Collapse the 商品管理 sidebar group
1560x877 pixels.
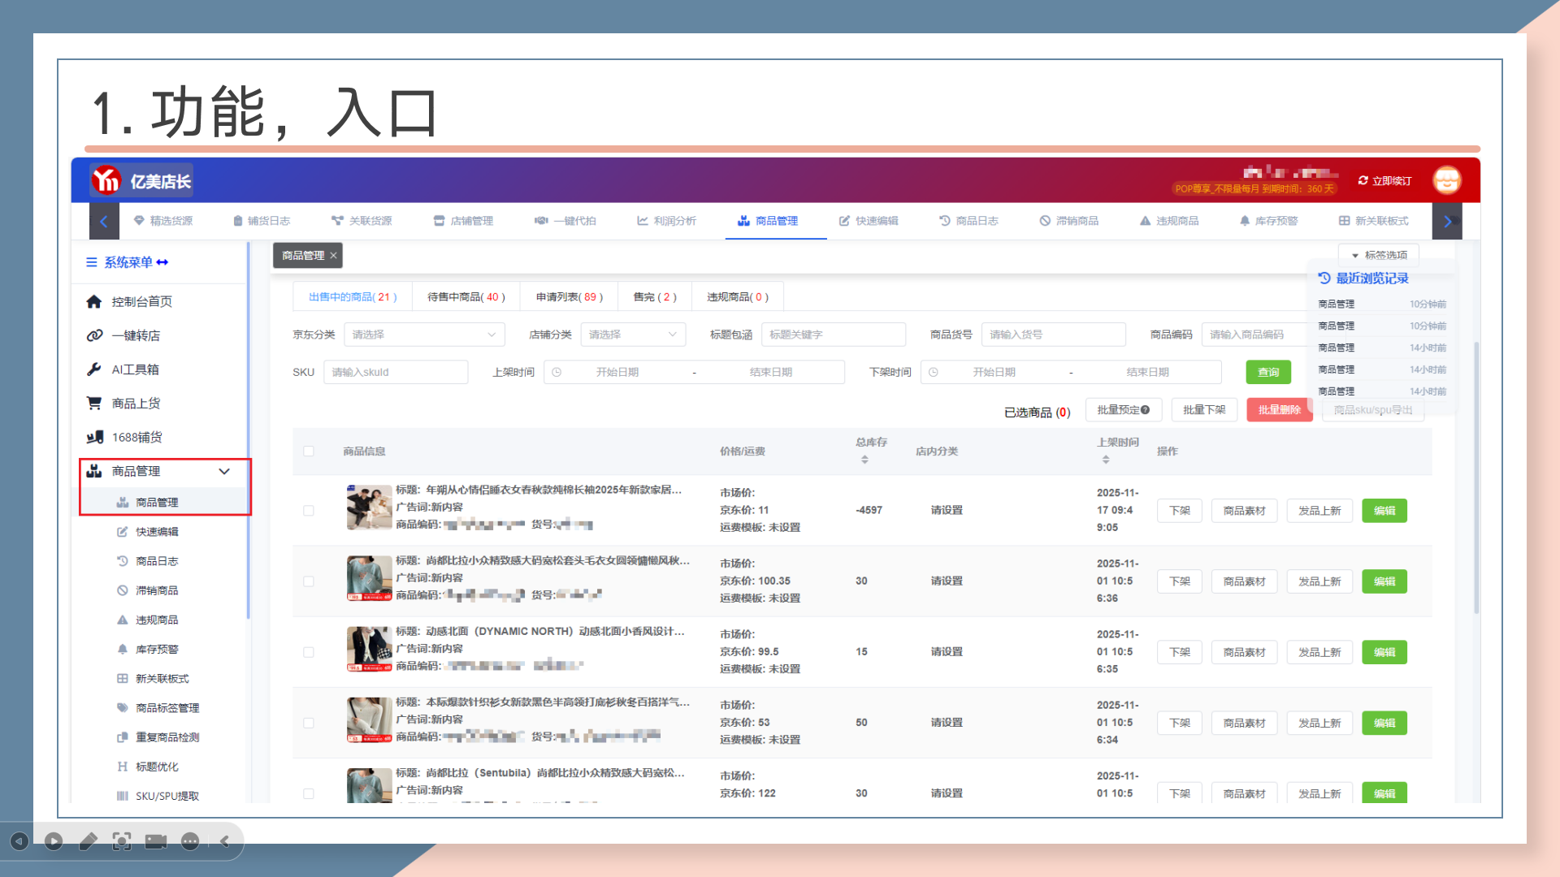click(x=224, y=471)
